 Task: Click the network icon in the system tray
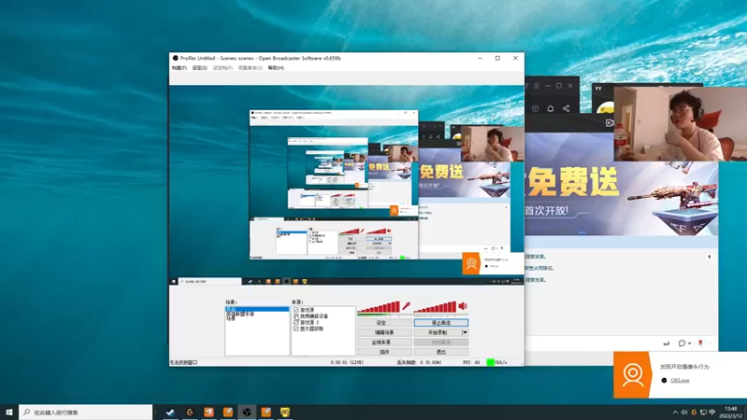(703, 413)
